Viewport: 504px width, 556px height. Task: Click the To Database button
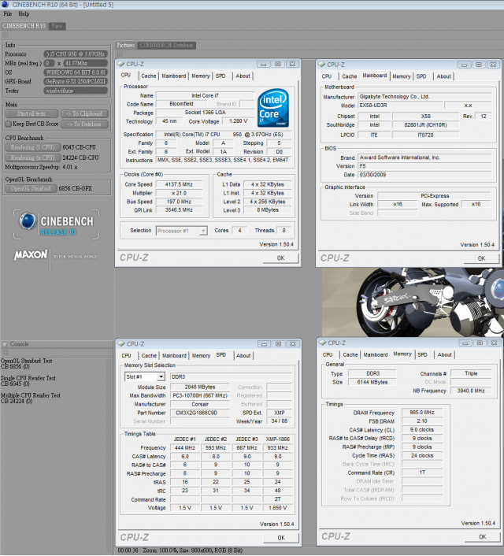(x=84, y=124)
